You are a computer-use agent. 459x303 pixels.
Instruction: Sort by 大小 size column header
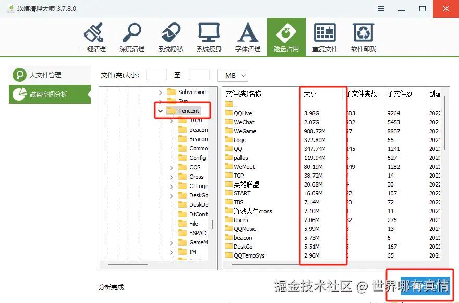point(310,94)
